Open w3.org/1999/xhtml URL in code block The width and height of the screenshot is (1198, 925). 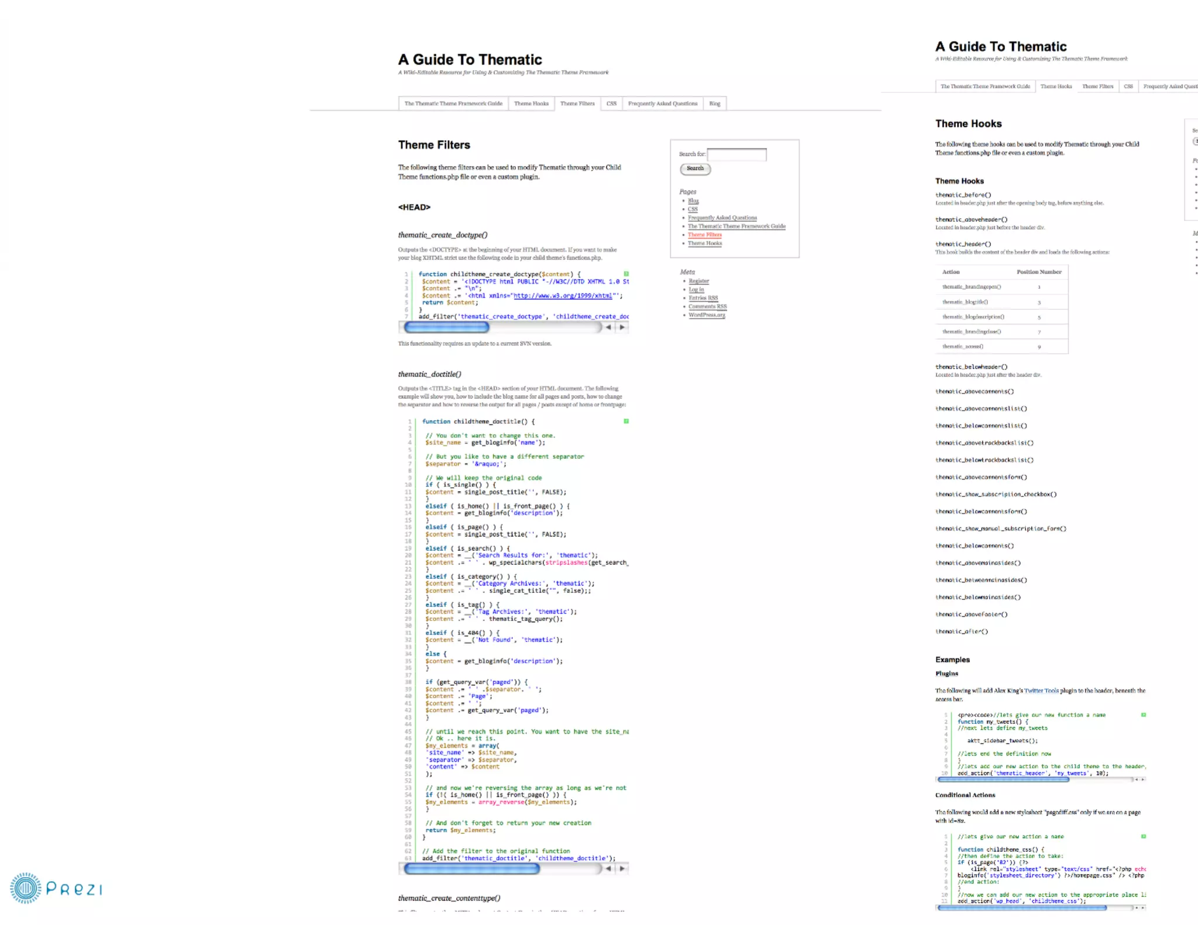[563, 295]
